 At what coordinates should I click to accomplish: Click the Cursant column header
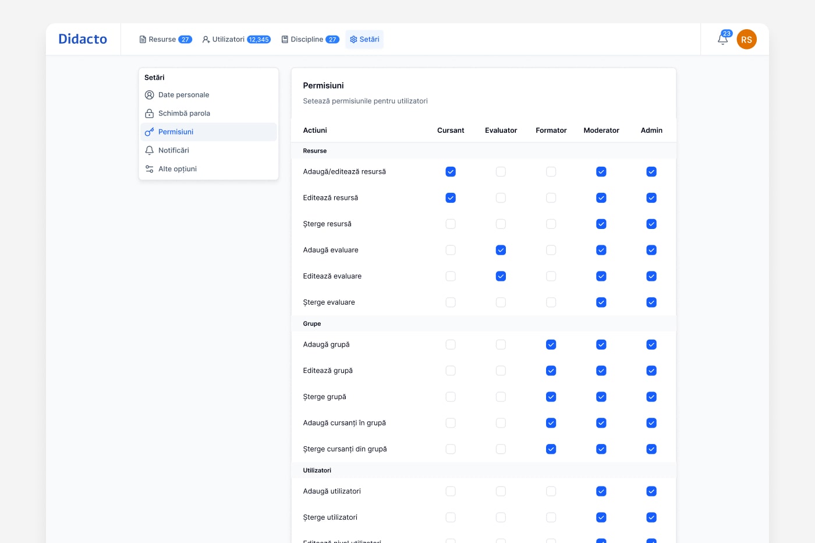(451, 131)
